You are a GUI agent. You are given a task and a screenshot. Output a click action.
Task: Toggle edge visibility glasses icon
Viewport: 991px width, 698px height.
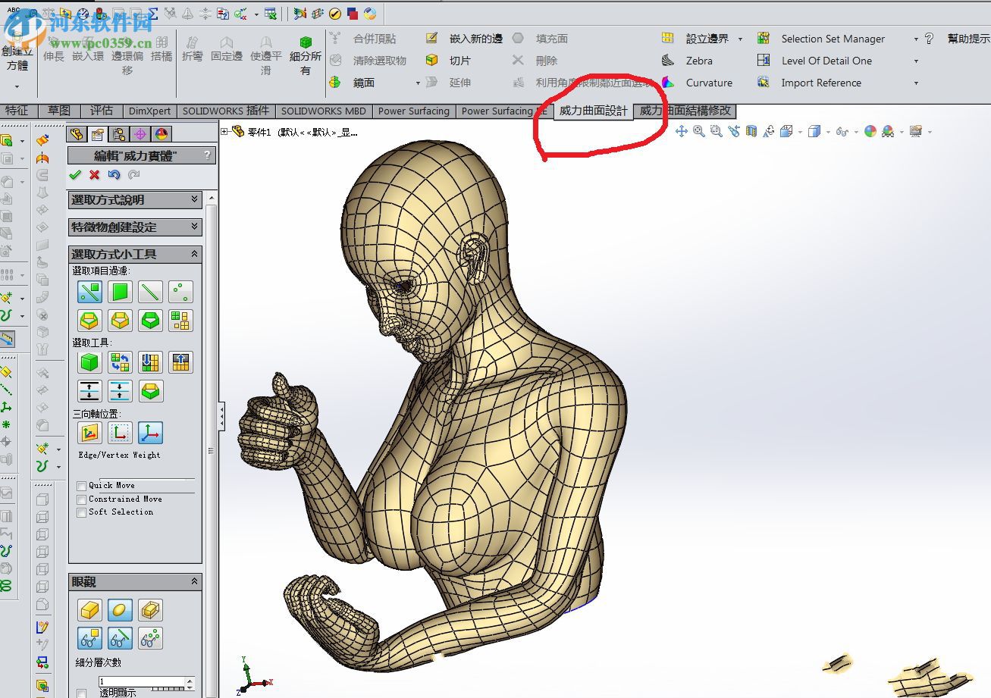click(x=120, y=638)
